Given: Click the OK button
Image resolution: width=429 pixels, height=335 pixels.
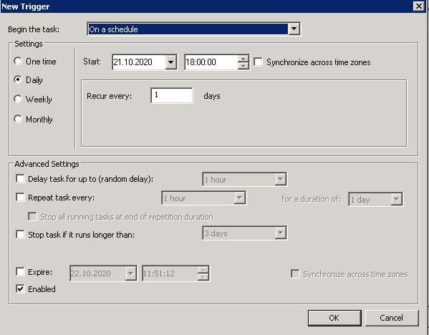Looking at the screenshot, I should 334,318.
